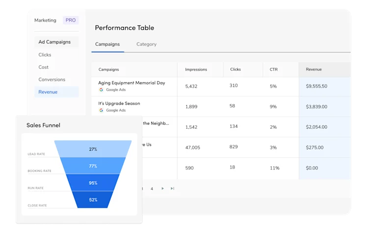Click revenue value $275.00
Viewport: 368px width, 233px height.
[x=315, y=147]
